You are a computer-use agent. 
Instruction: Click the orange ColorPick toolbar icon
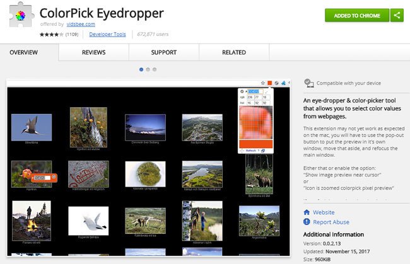[269, 83]
